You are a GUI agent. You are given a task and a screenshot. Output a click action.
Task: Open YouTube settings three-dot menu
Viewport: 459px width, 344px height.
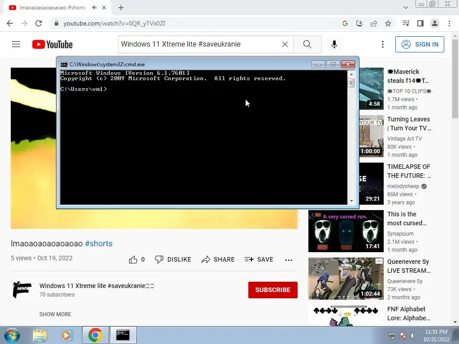coord(383,44)
